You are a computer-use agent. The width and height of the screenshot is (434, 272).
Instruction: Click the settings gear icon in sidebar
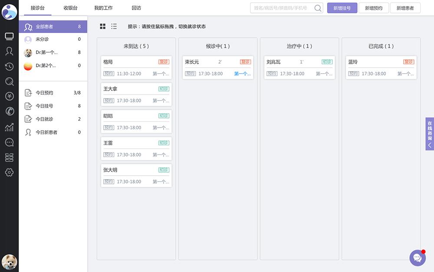coord(9,172)
